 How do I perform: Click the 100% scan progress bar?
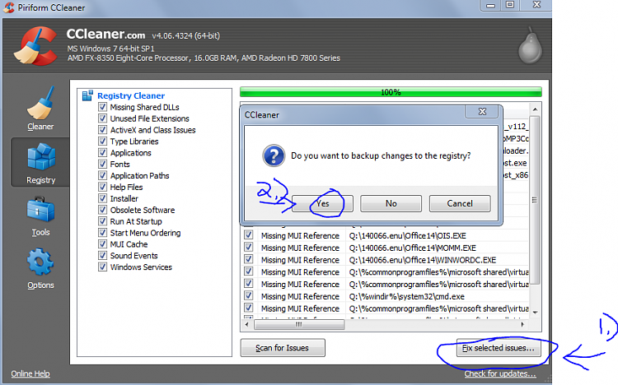click(391, 92)
